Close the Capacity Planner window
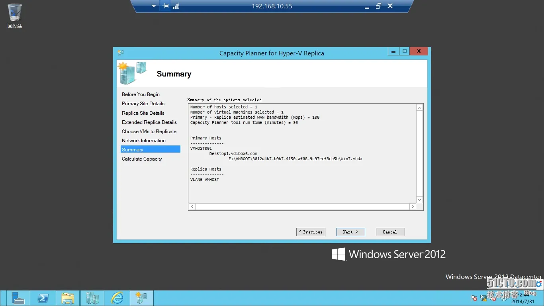The height and width of the screenshot is (306, 544). 419,51
